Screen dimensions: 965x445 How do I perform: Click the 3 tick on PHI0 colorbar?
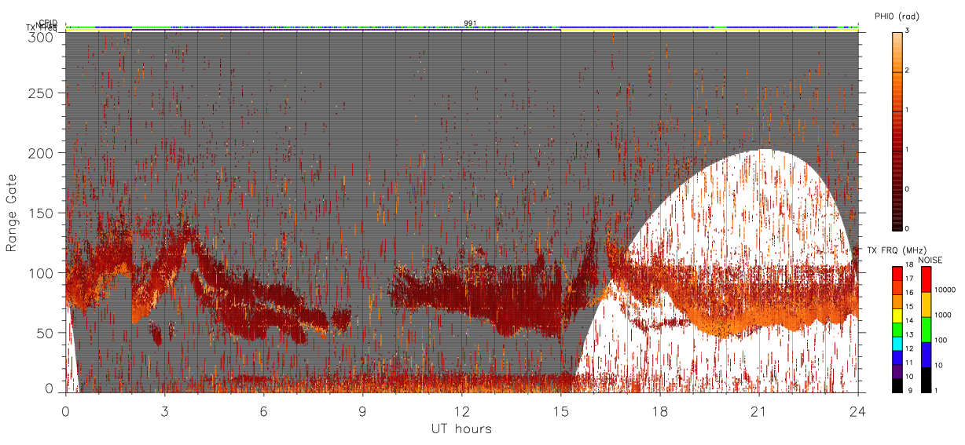pos(905,31)
